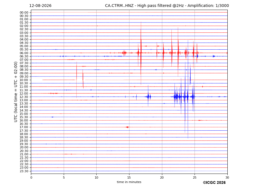The height and width of the screenshot is (193, 258).
Task: Click the UTC local time y-axis label
Action: pos(16,92)
